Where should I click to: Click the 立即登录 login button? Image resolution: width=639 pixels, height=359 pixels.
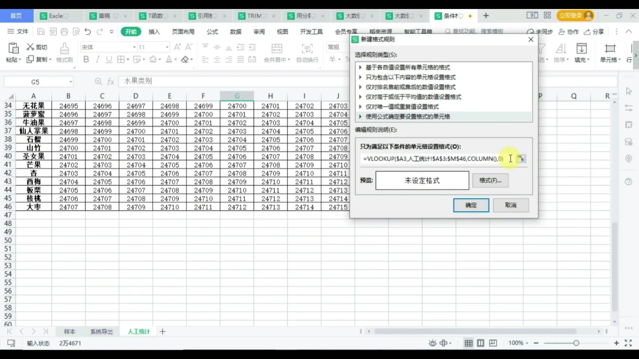tap(575, 16)
